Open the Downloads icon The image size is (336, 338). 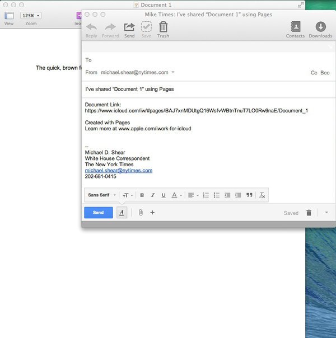click(x=321, y=26)
